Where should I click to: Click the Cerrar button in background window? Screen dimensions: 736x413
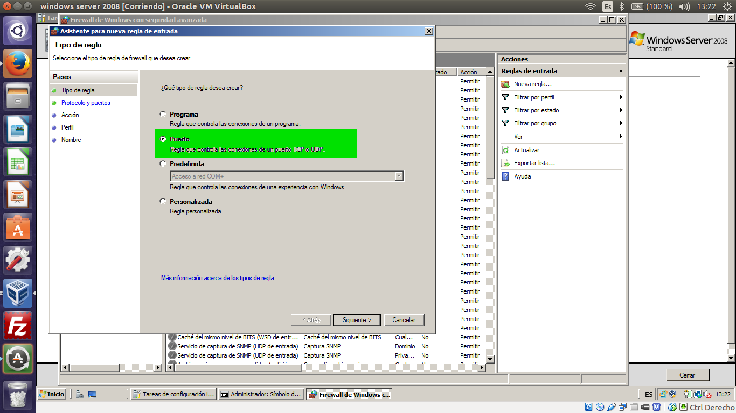pyautogui.click(x=688, y=375)
